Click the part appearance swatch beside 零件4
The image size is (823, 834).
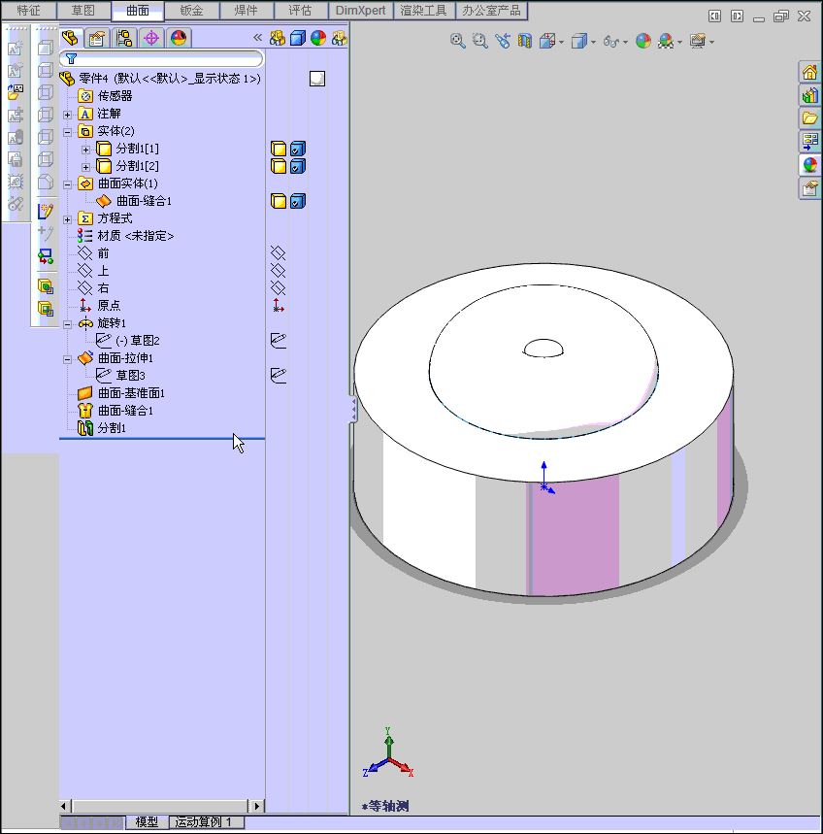[317, 79]
